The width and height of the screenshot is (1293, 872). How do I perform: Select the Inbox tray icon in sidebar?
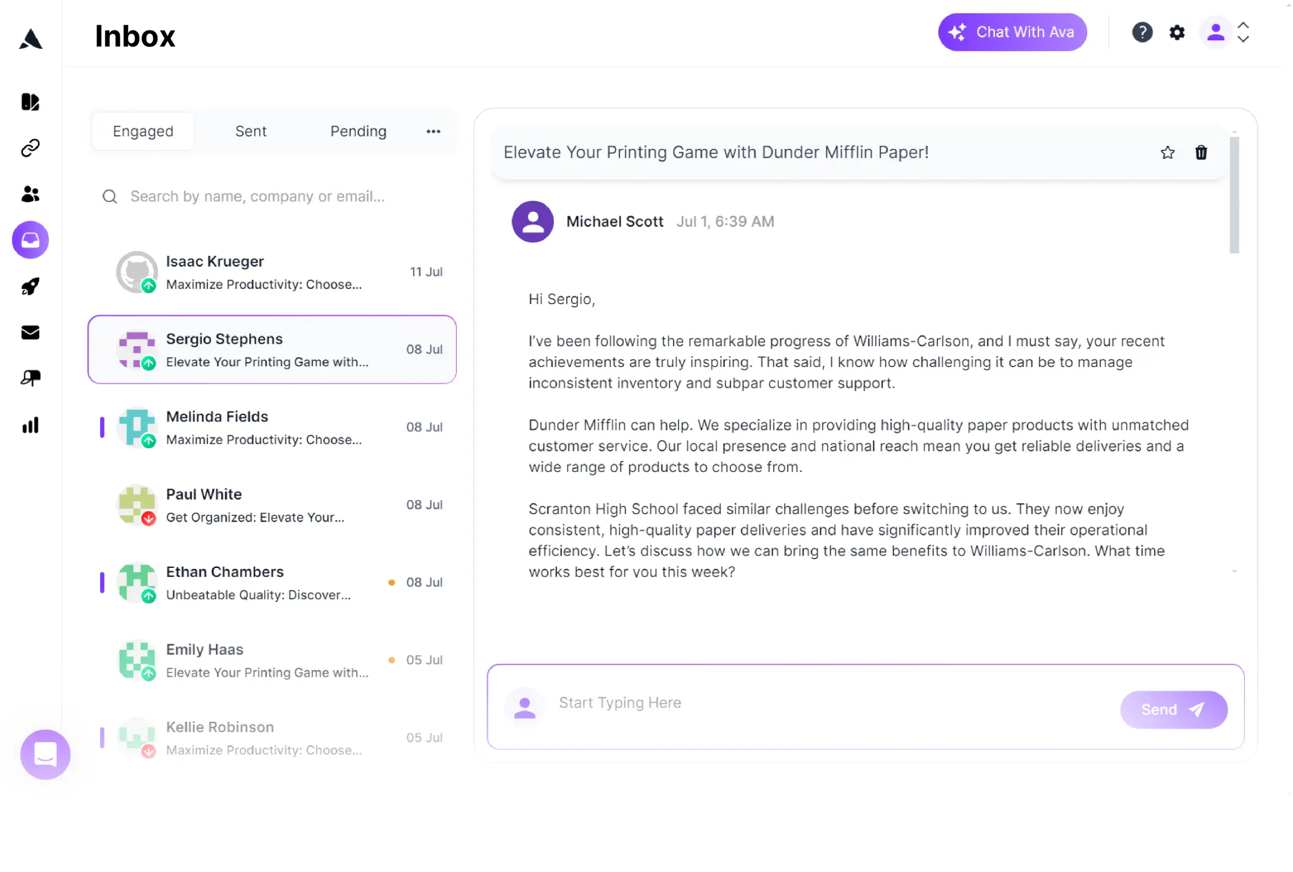pos(31,240)
